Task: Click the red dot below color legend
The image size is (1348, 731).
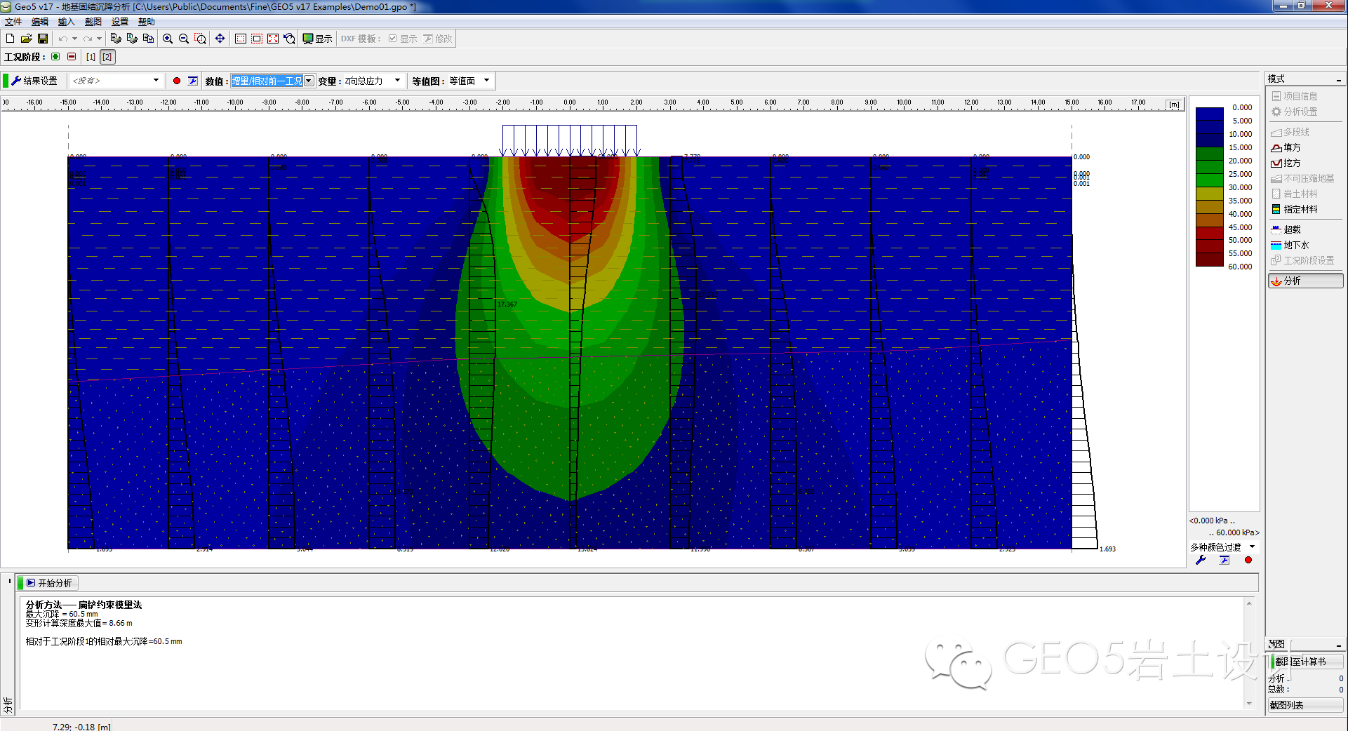Action: 1248,560
